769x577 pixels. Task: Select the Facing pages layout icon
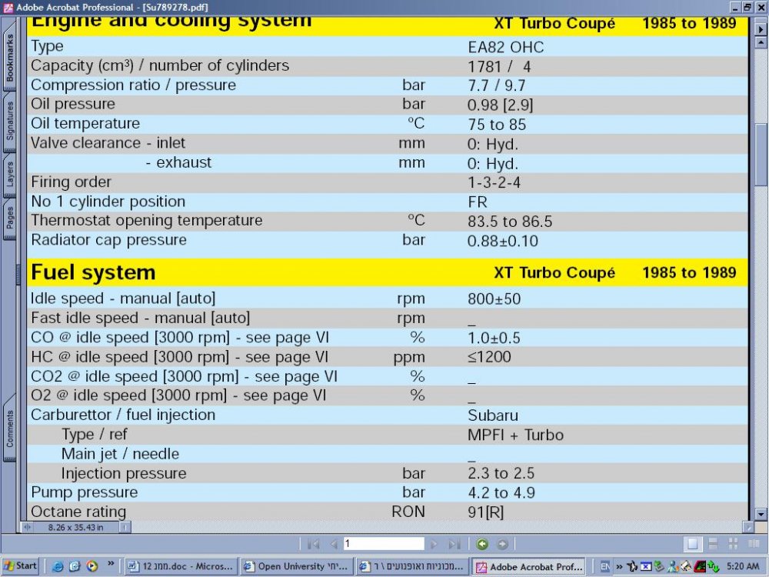pyautogui.click(x=754, y=544)
